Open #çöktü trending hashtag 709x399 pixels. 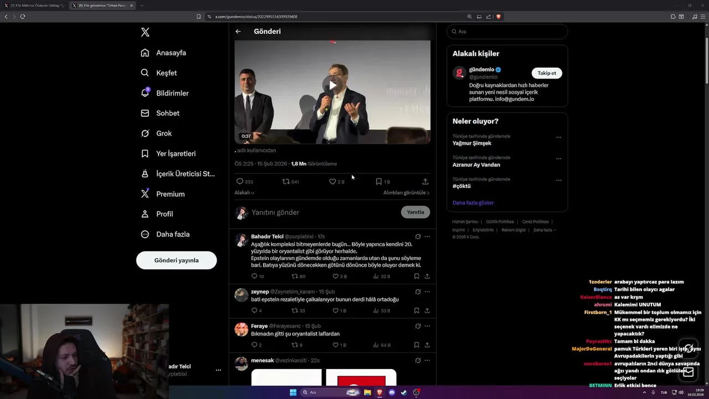pyautogui.click(x=461, y=186)
